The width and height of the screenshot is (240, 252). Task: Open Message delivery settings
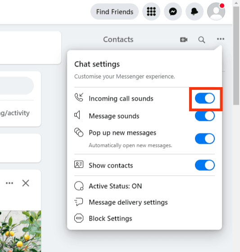pyautogui.click(x=145, y=202)
